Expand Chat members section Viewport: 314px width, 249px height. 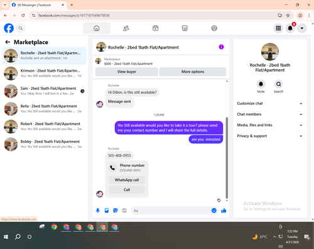pyautogui.click(x=269, y=114)
